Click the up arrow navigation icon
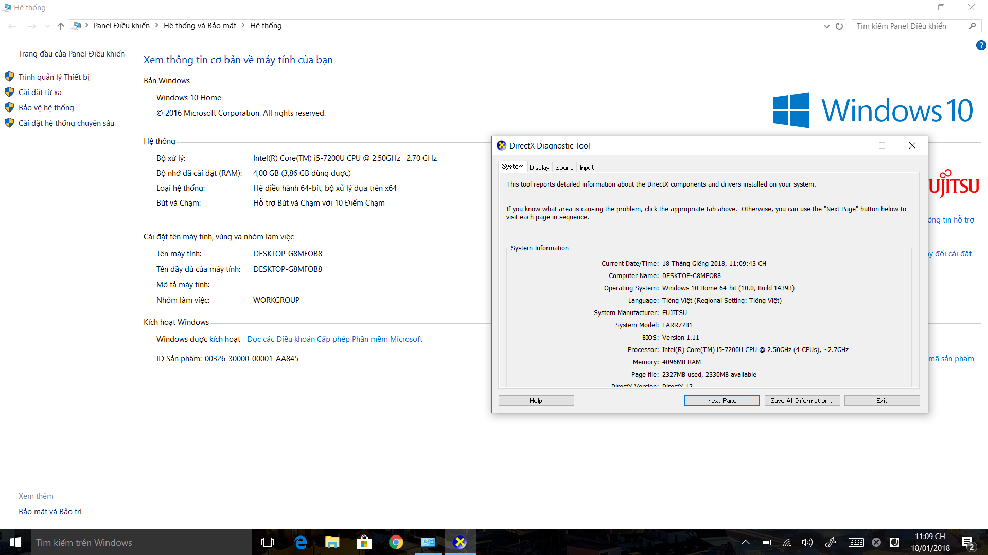 pyautogui.click(x=61, y=26)
